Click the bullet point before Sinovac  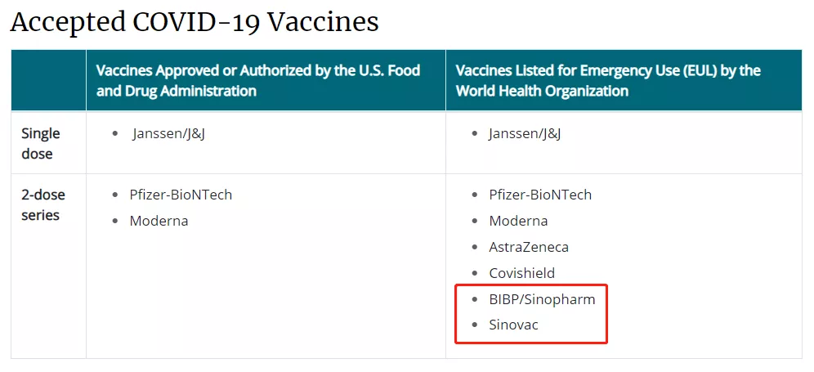pos(475,325)
